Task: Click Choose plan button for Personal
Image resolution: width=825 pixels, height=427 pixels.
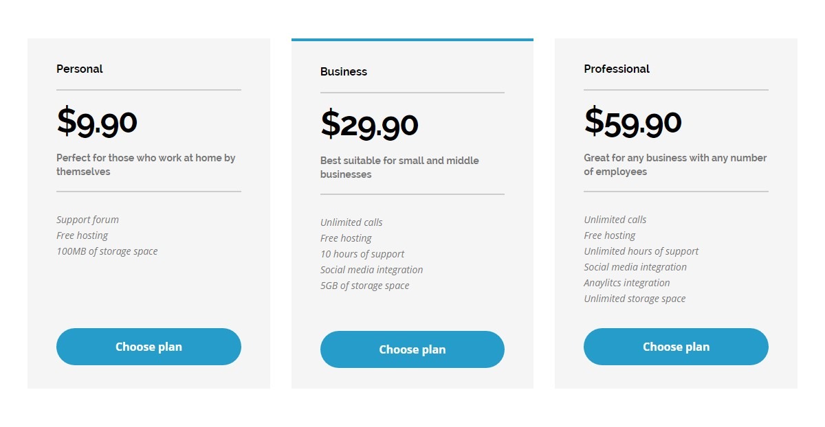Action: tap(148, 347)
